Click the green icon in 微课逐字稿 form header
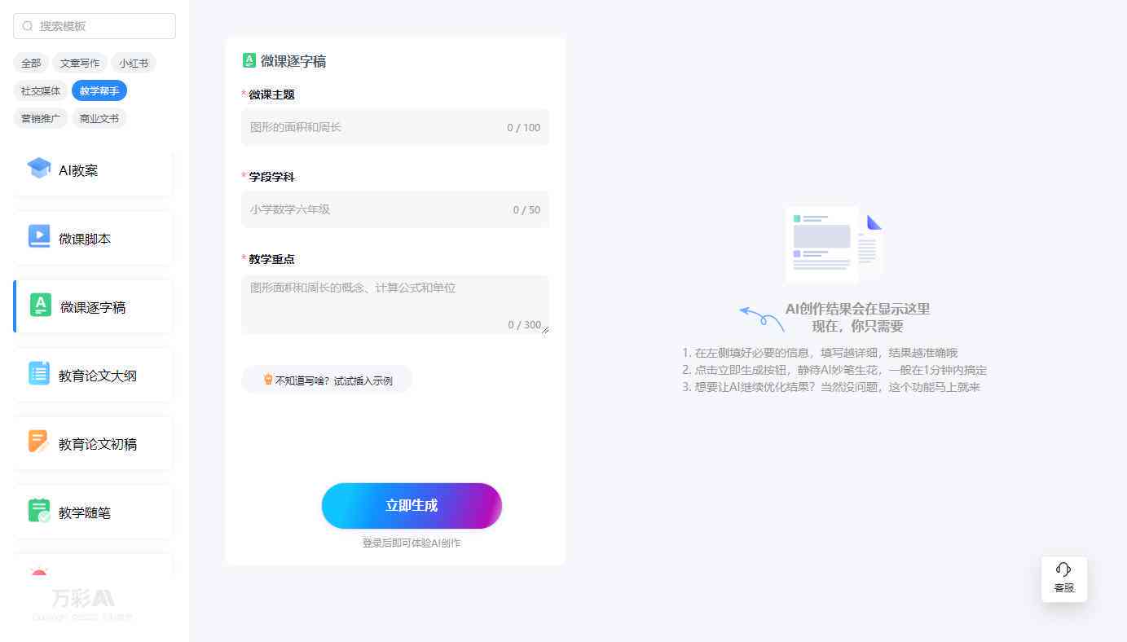 click(249, 60)
